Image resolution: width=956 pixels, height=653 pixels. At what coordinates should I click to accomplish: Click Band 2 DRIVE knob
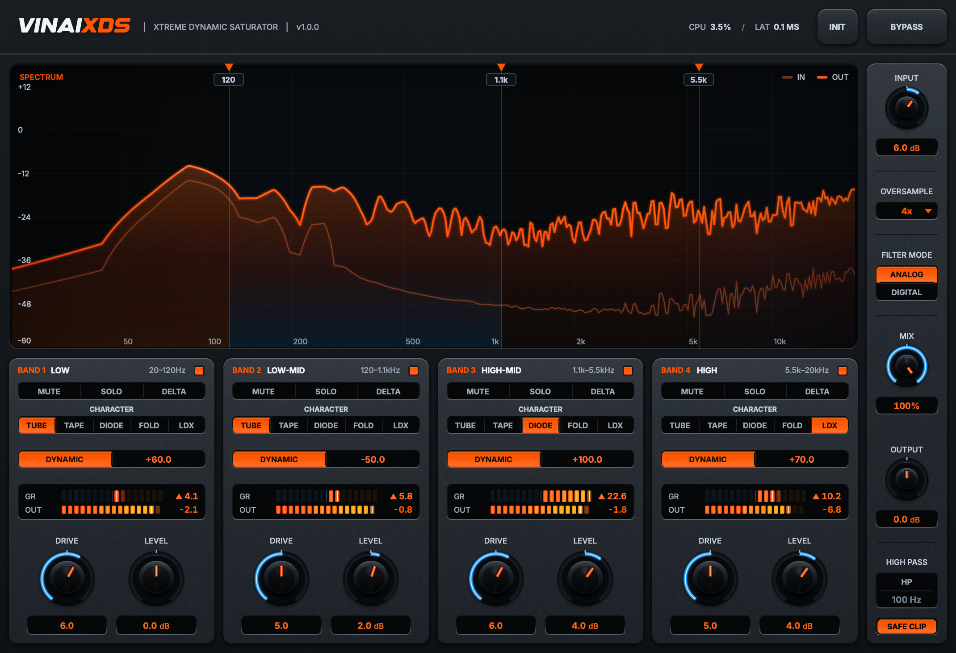point(281,579)
